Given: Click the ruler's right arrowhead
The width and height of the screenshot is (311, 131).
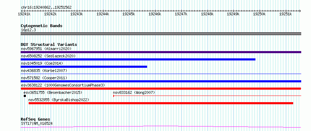Looking at the screenshot, I should click(x=300, y=11).
